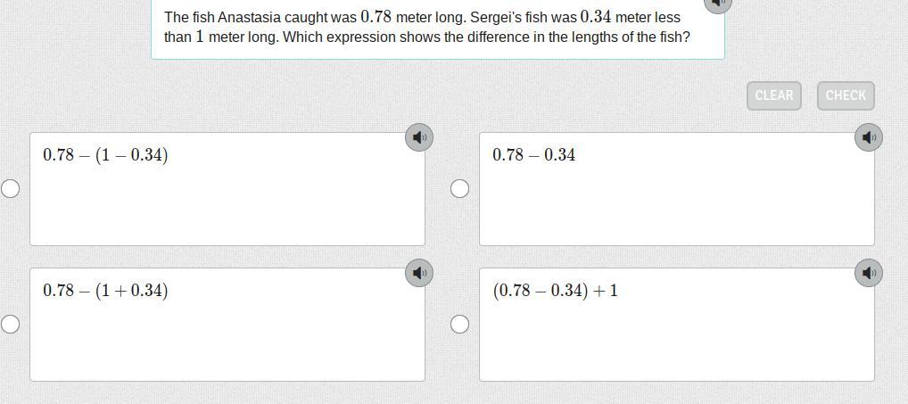Play audio for 0.78 − 0.34 answer
Screen dimensions: 908x404
point(869,137)
